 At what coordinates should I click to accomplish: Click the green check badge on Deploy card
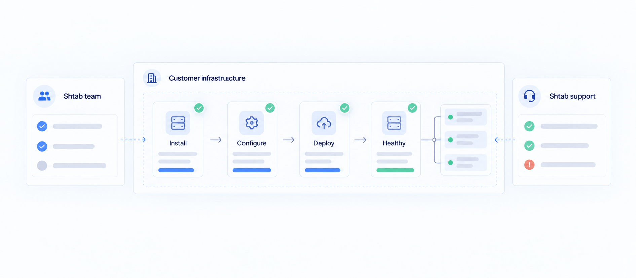(345, 108)
